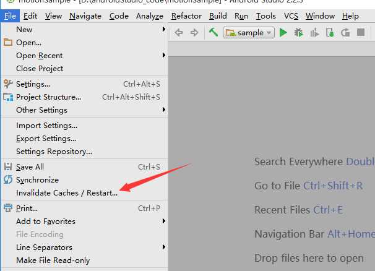Click the Make Project hammer icon
This screenshot has width=375, height=271.
pos(213,32)
